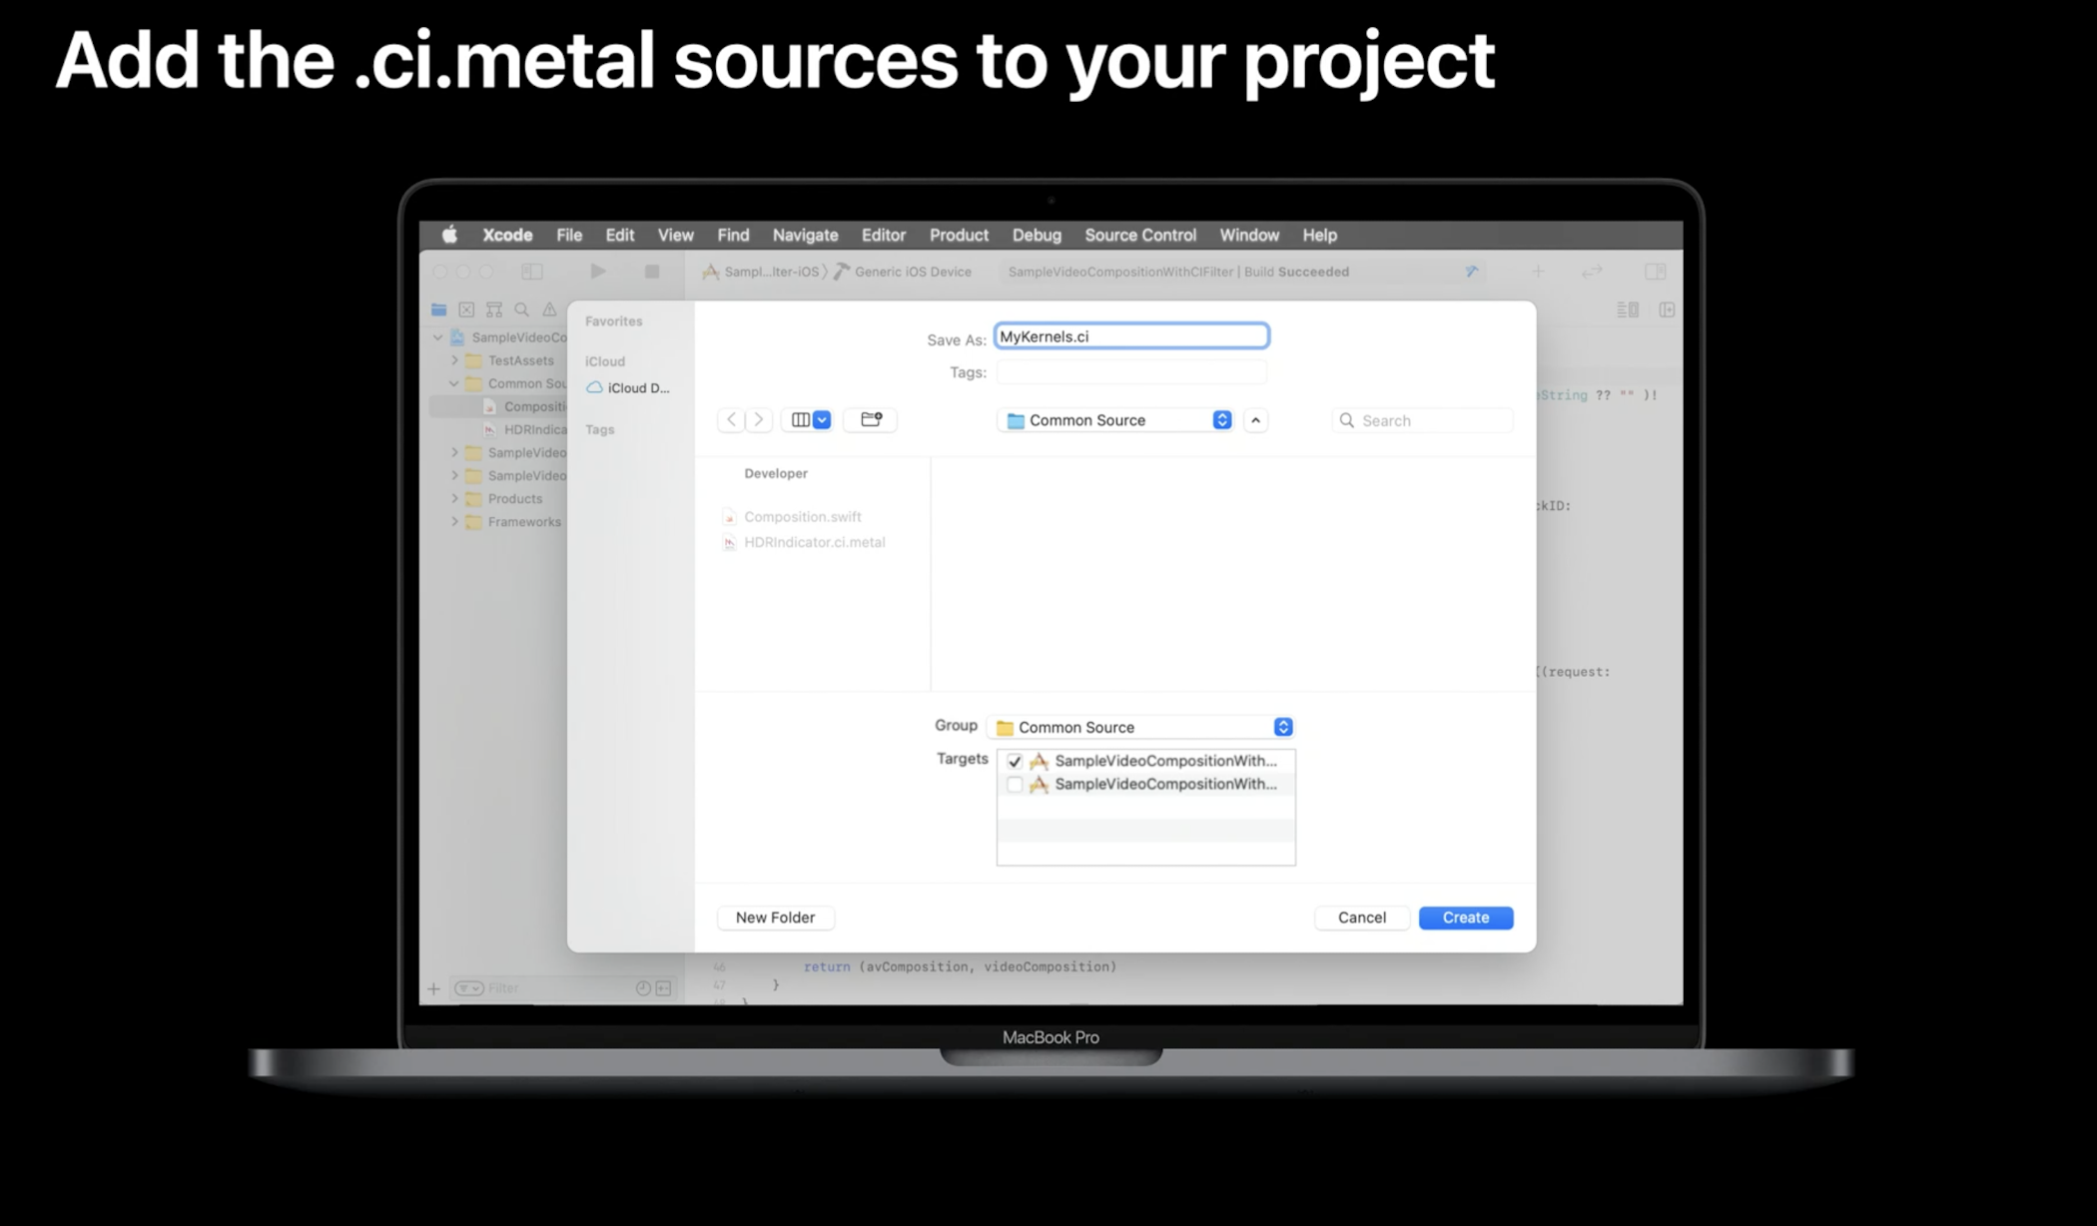Image resolution: width=2097 pixels, height=1226 pixels.
Task: Open the Navigate menu
Action: pyautogui.click(x=805, y=235)
